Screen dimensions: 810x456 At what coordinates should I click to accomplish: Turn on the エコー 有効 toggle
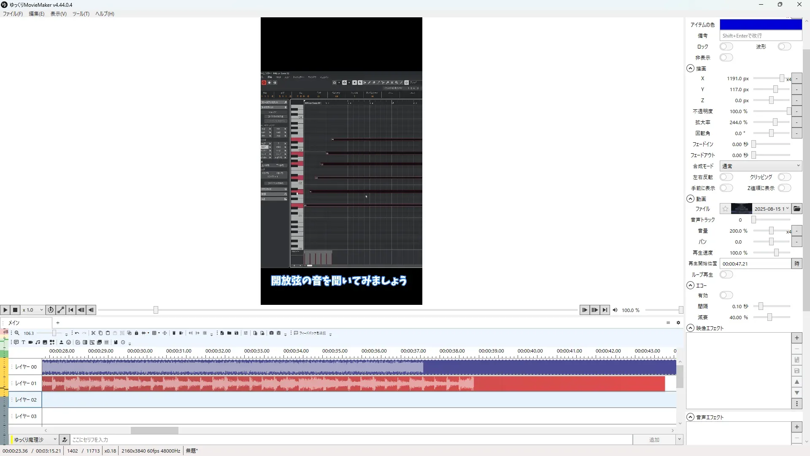click(x=726, y=295)
